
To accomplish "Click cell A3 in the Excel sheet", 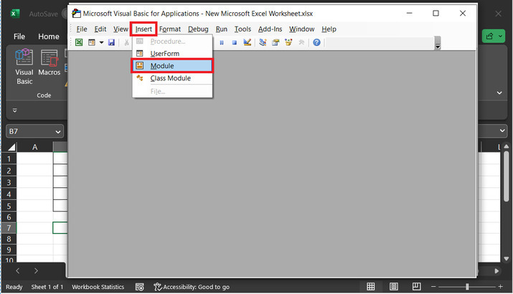I will point(34,182).
